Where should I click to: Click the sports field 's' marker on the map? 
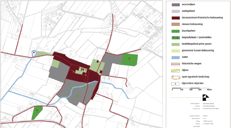129,59
